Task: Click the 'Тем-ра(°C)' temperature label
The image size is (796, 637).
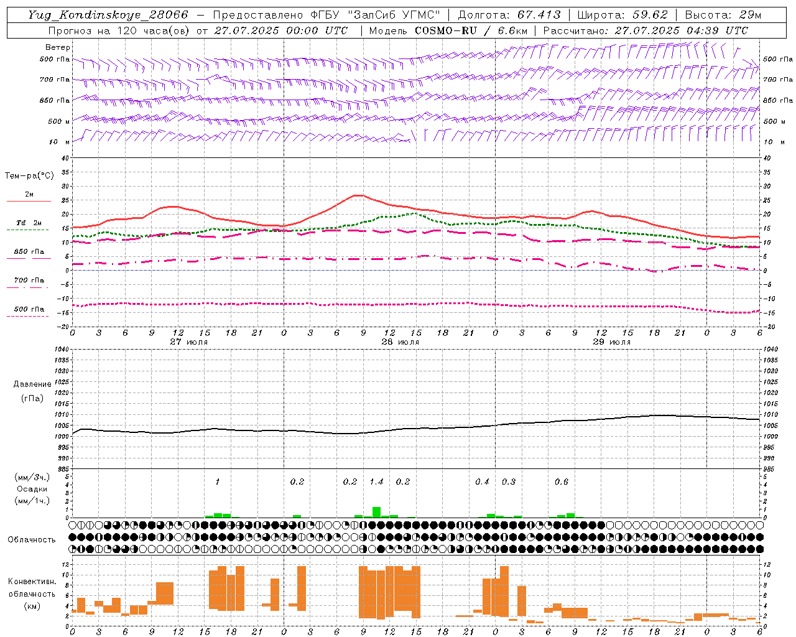Action: pyautogui.click(x=29, y=176)
